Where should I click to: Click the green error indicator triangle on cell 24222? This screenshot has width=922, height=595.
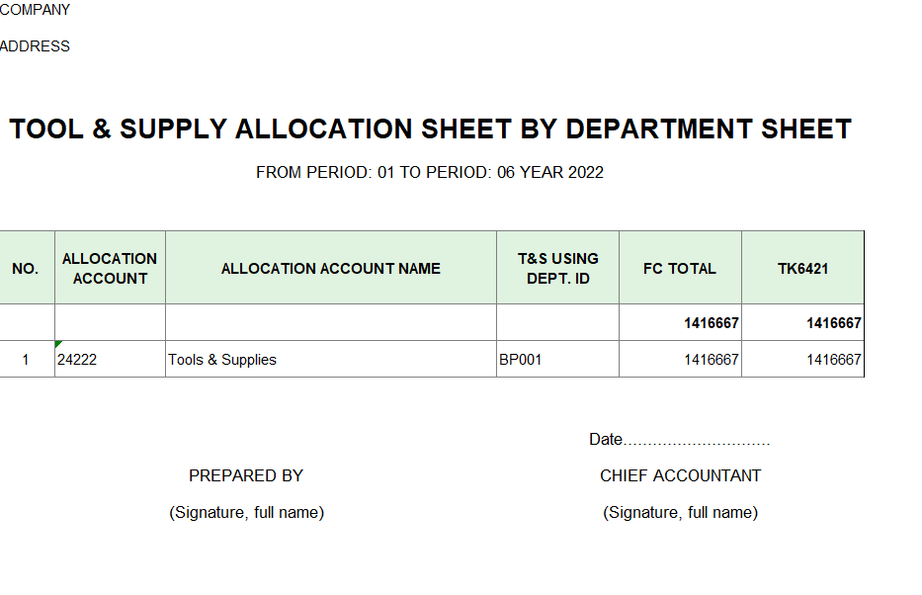(x=59, y=345)
